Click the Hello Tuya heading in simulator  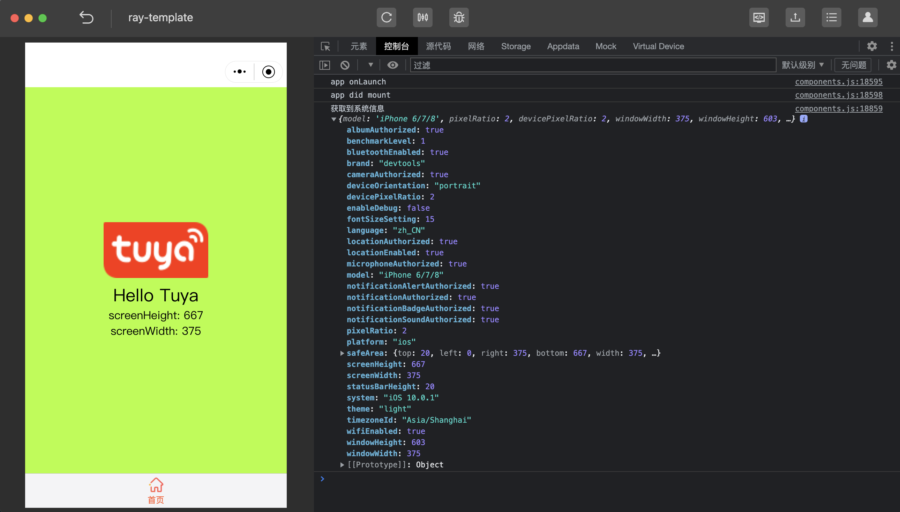point(156,295)
